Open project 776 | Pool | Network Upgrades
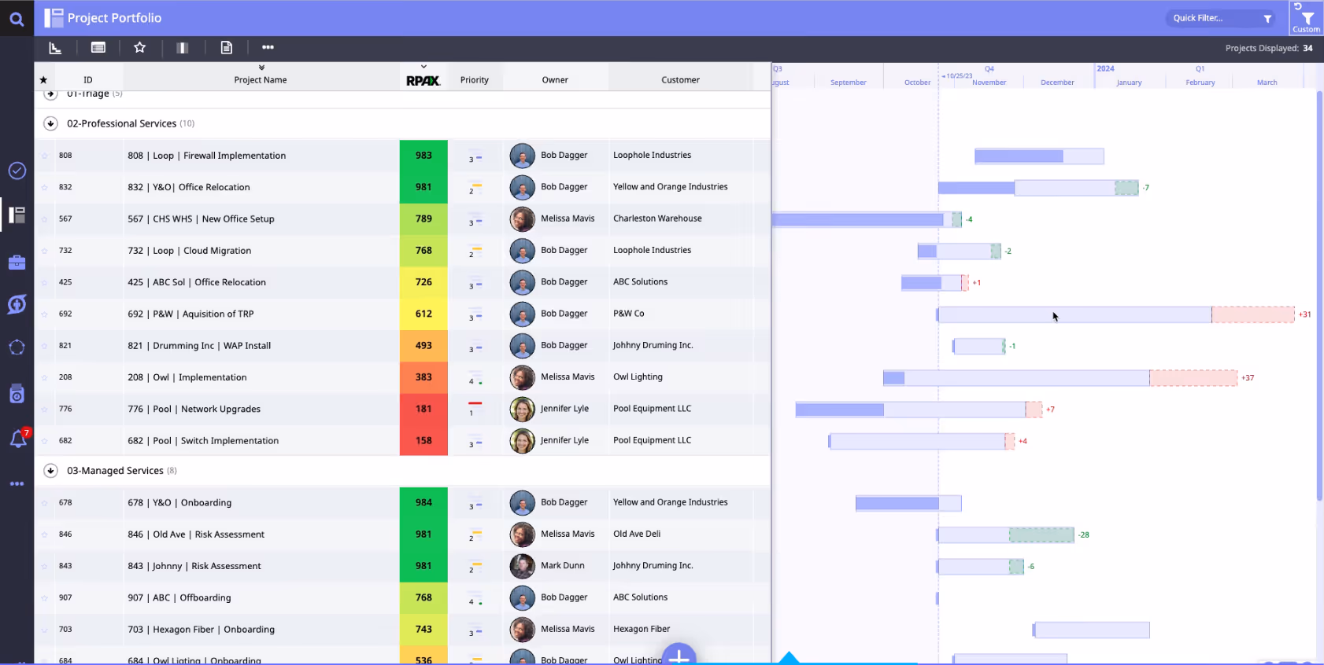 (x=194, y=409)
